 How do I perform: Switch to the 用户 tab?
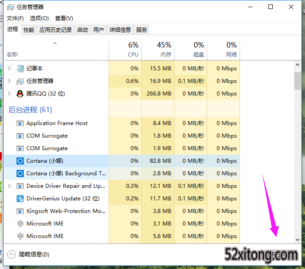coord(98,30)
